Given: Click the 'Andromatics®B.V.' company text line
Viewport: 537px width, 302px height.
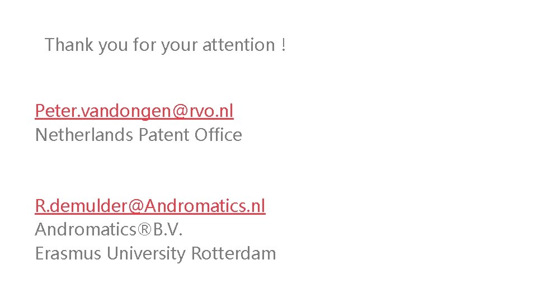Looking at the screenshot, I should [109, 230].
